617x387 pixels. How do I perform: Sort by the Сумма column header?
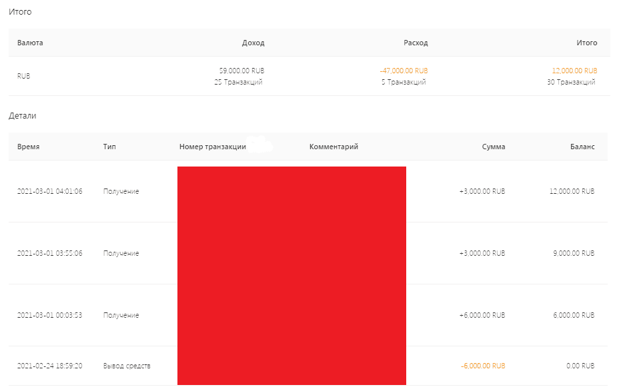coord(494,147)
